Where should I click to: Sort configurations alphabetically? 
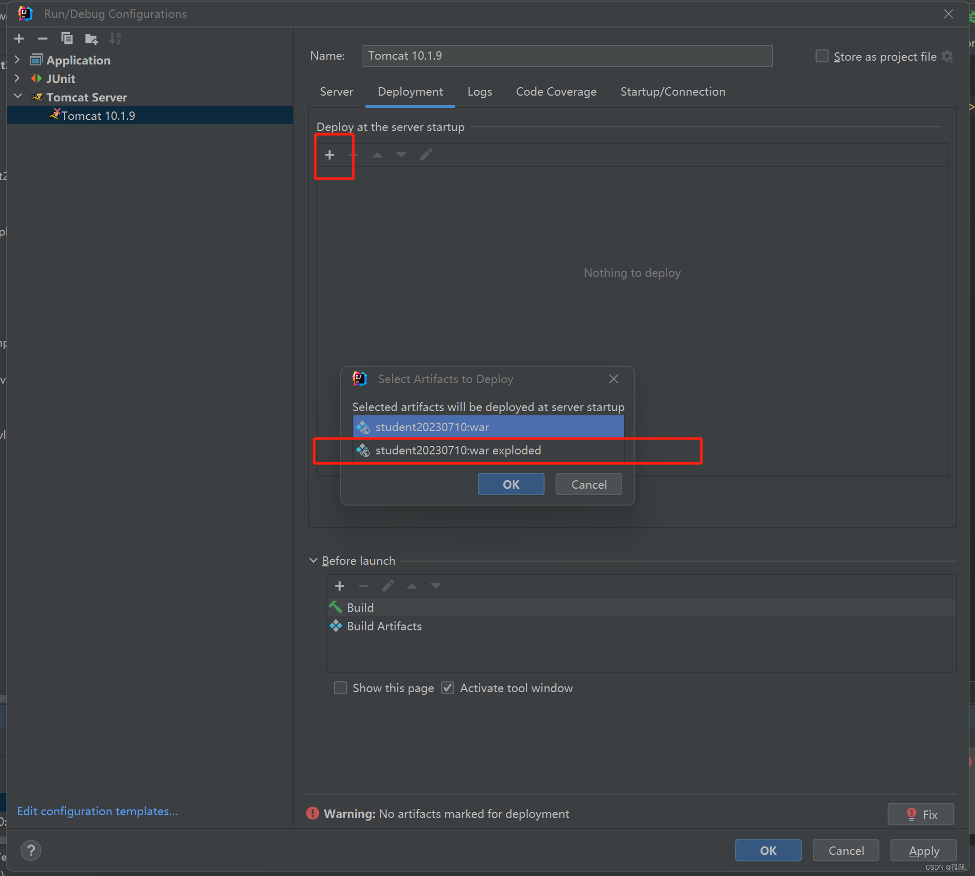tap(115, 39)
